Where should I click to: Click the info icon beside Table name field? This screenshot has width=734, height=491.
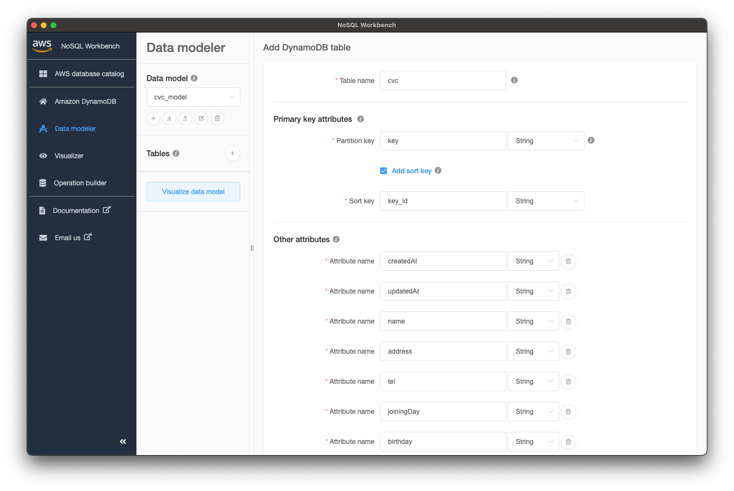[x=515, y=80]
